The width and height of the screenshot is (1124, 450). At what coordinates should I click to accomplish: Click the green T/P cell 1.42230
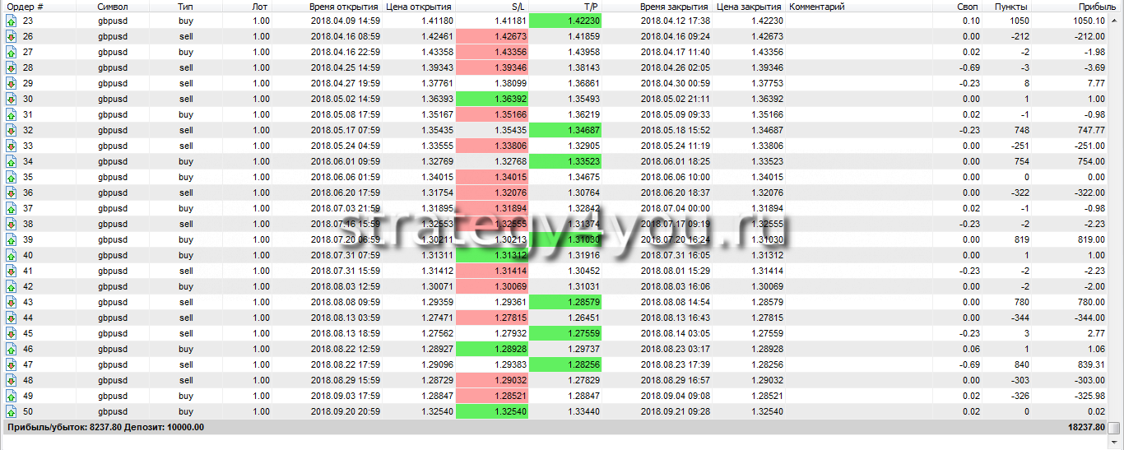[565, 21]
